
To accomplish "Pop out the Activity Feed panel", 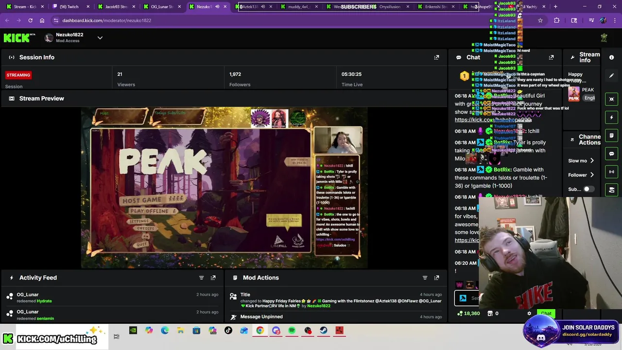I will pos(213,278).
